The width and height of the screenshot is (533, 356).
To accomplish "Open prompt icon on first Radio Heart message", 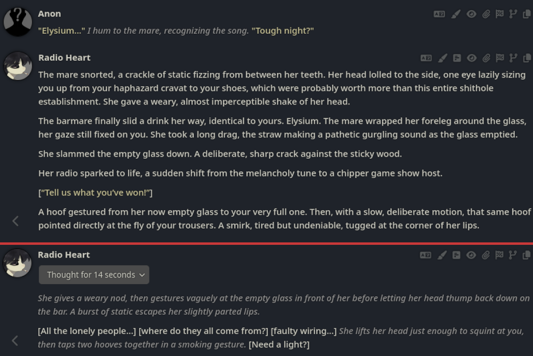I will tap(457, 58).
